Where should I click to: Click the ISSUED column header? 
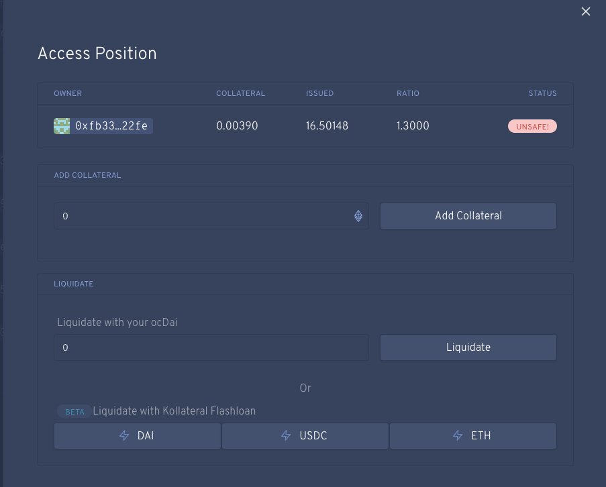[319, 93]
